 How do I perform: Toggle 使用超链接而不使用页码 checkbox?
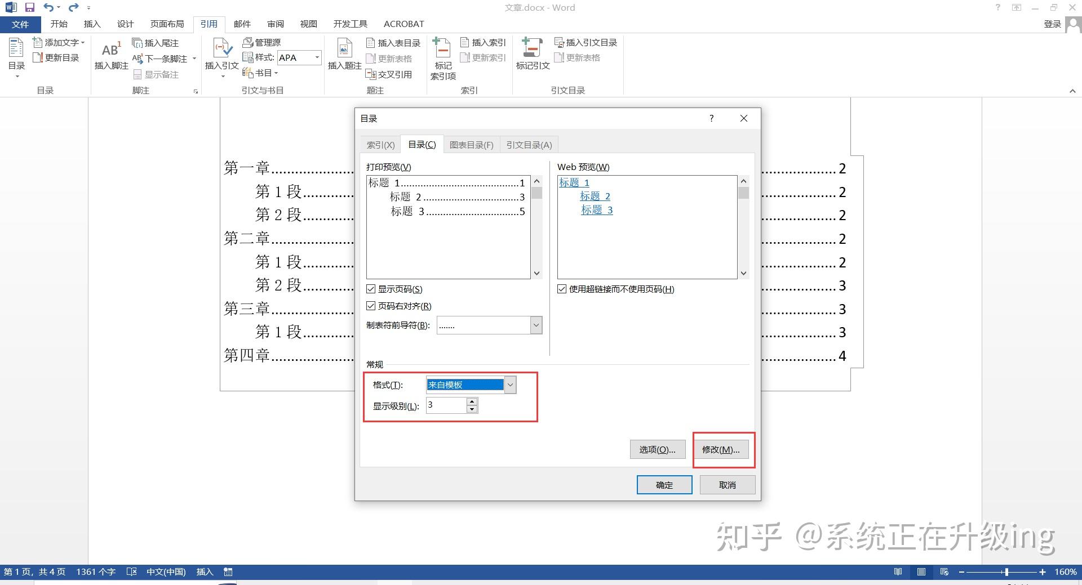(562, 289)
